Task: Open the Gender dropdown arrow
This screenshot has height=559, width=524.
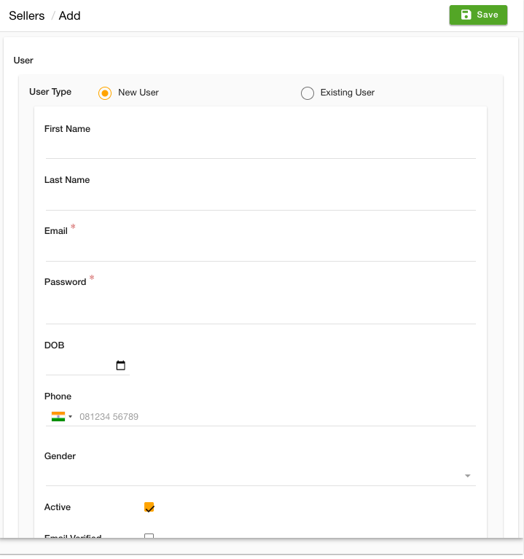Action: (x=467, y=476)
